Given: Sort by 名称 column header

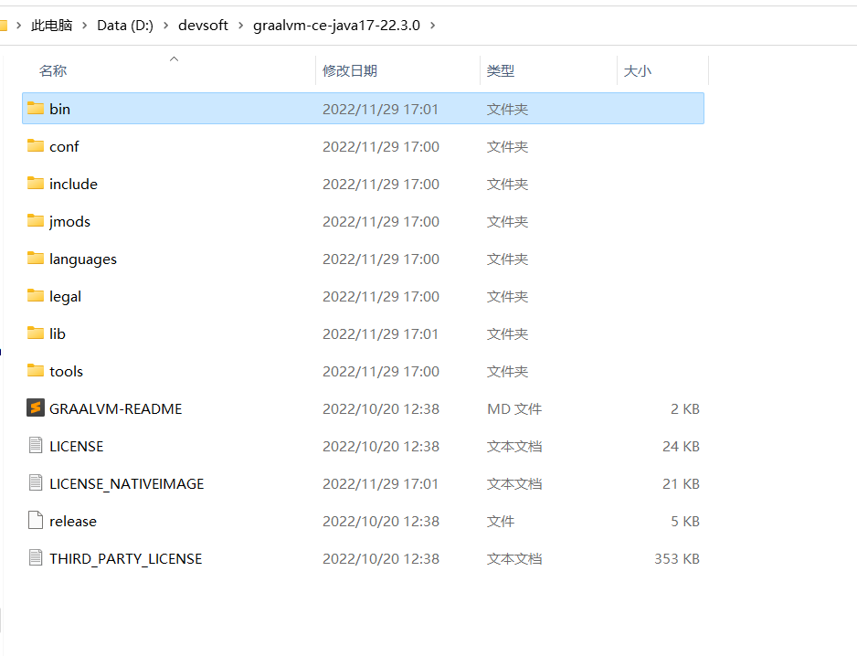Looking at the screenshot, I should pos(53,70).
